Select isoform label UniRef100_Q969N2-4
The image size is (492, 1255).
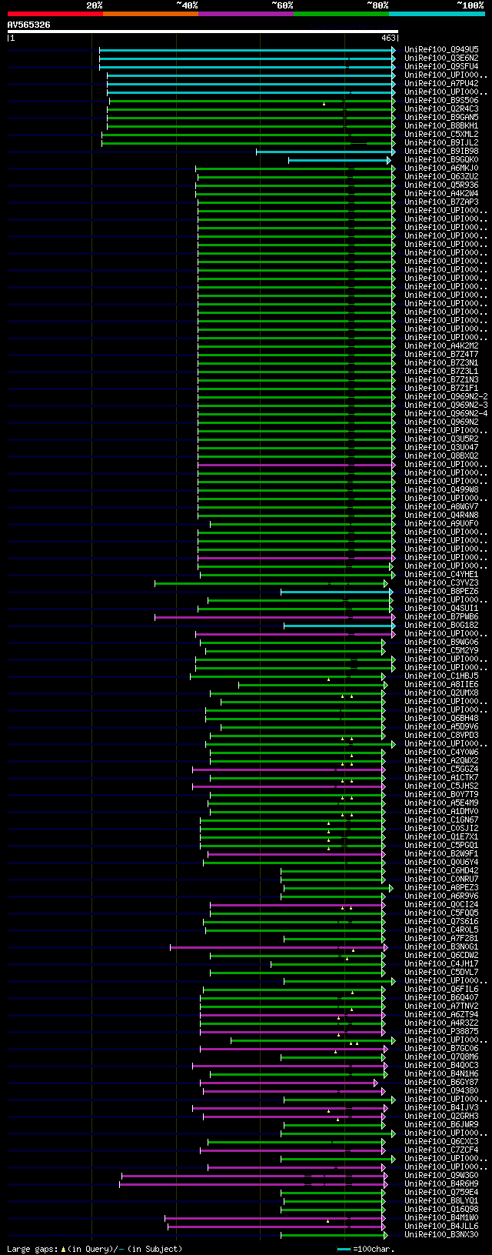[446, 413]
